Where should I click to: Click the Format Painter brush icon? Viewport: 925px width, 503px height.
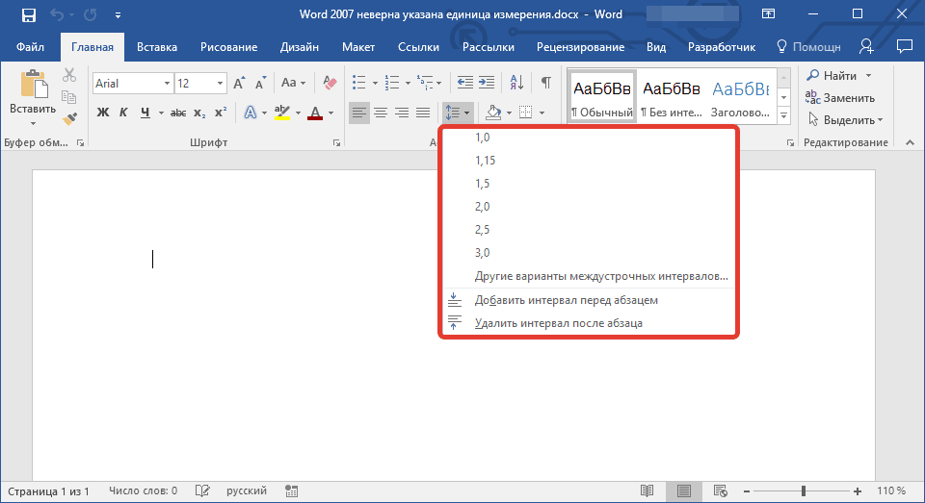(69, 118)
